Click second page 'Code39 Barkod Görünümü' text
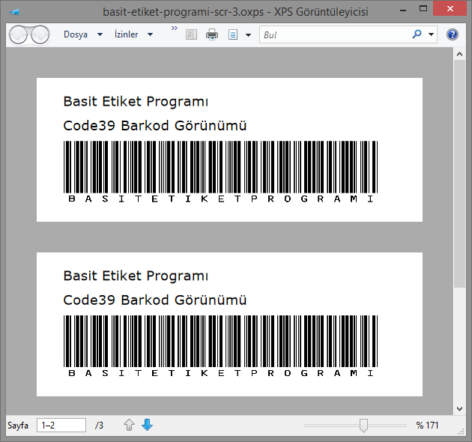Viewport: 472px width, 442px height. (155, 300)
